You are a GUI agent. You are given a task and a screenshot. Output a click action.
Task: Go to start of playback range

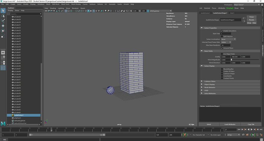[239, 129]
